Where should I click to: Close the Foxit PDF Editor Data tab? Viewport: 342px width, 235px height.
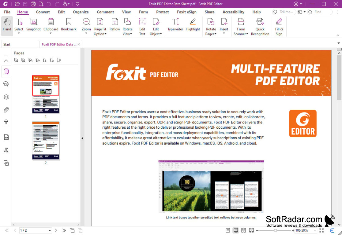pos(79,44)
